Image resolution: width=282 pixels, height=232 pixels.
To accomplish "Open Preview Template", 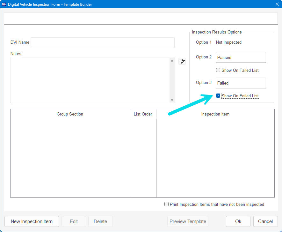I will coord(188,221).
